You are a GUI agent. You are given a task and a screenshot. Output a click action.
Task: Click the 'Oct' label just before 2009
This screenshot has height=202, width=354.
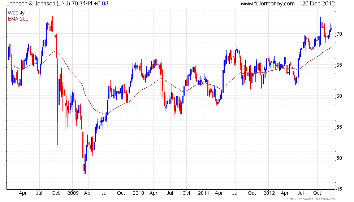(x=56, y=193)
